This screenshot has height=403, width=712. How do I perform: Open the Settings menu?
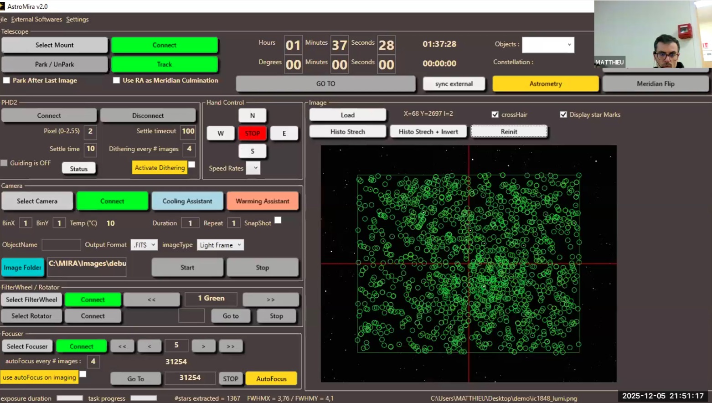coord(77,19)
